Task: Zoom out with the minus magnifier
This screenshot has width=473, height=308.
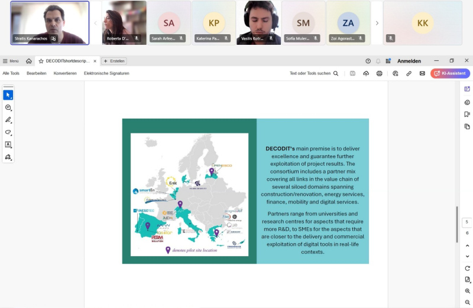Action: pyautogui.click(x=467, y=302)
